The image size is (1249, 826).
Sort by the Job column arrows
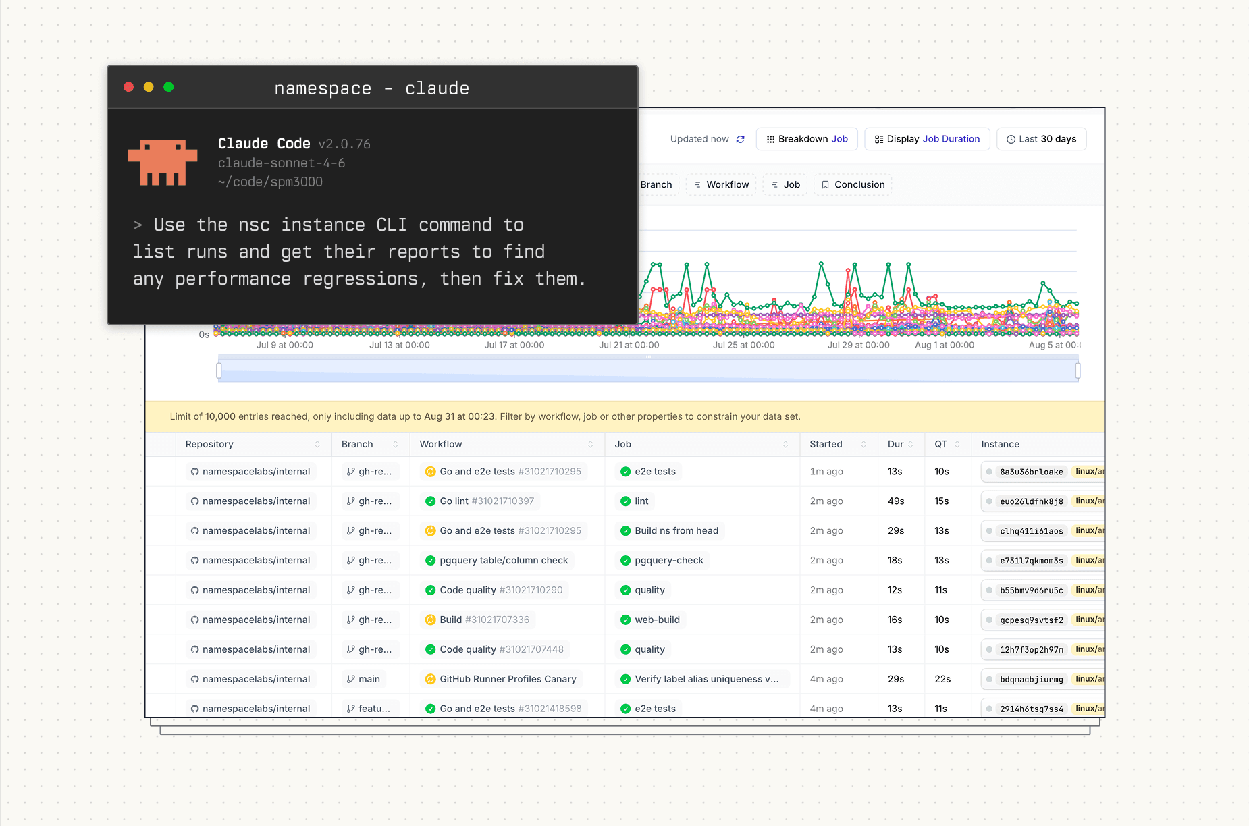tap(785, 444)
